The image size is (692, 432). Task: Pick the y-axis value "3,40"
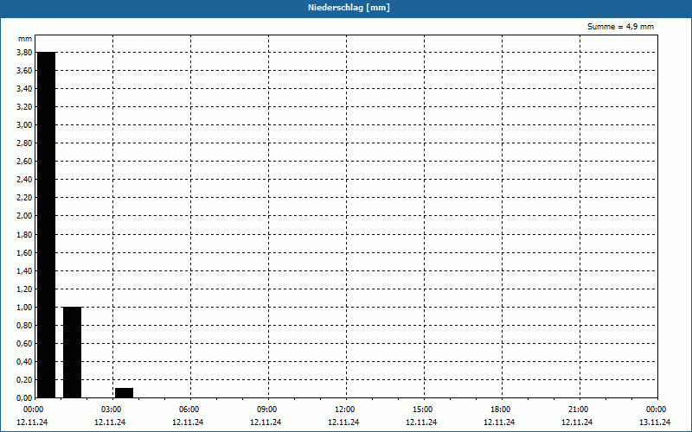click(24, 89)
